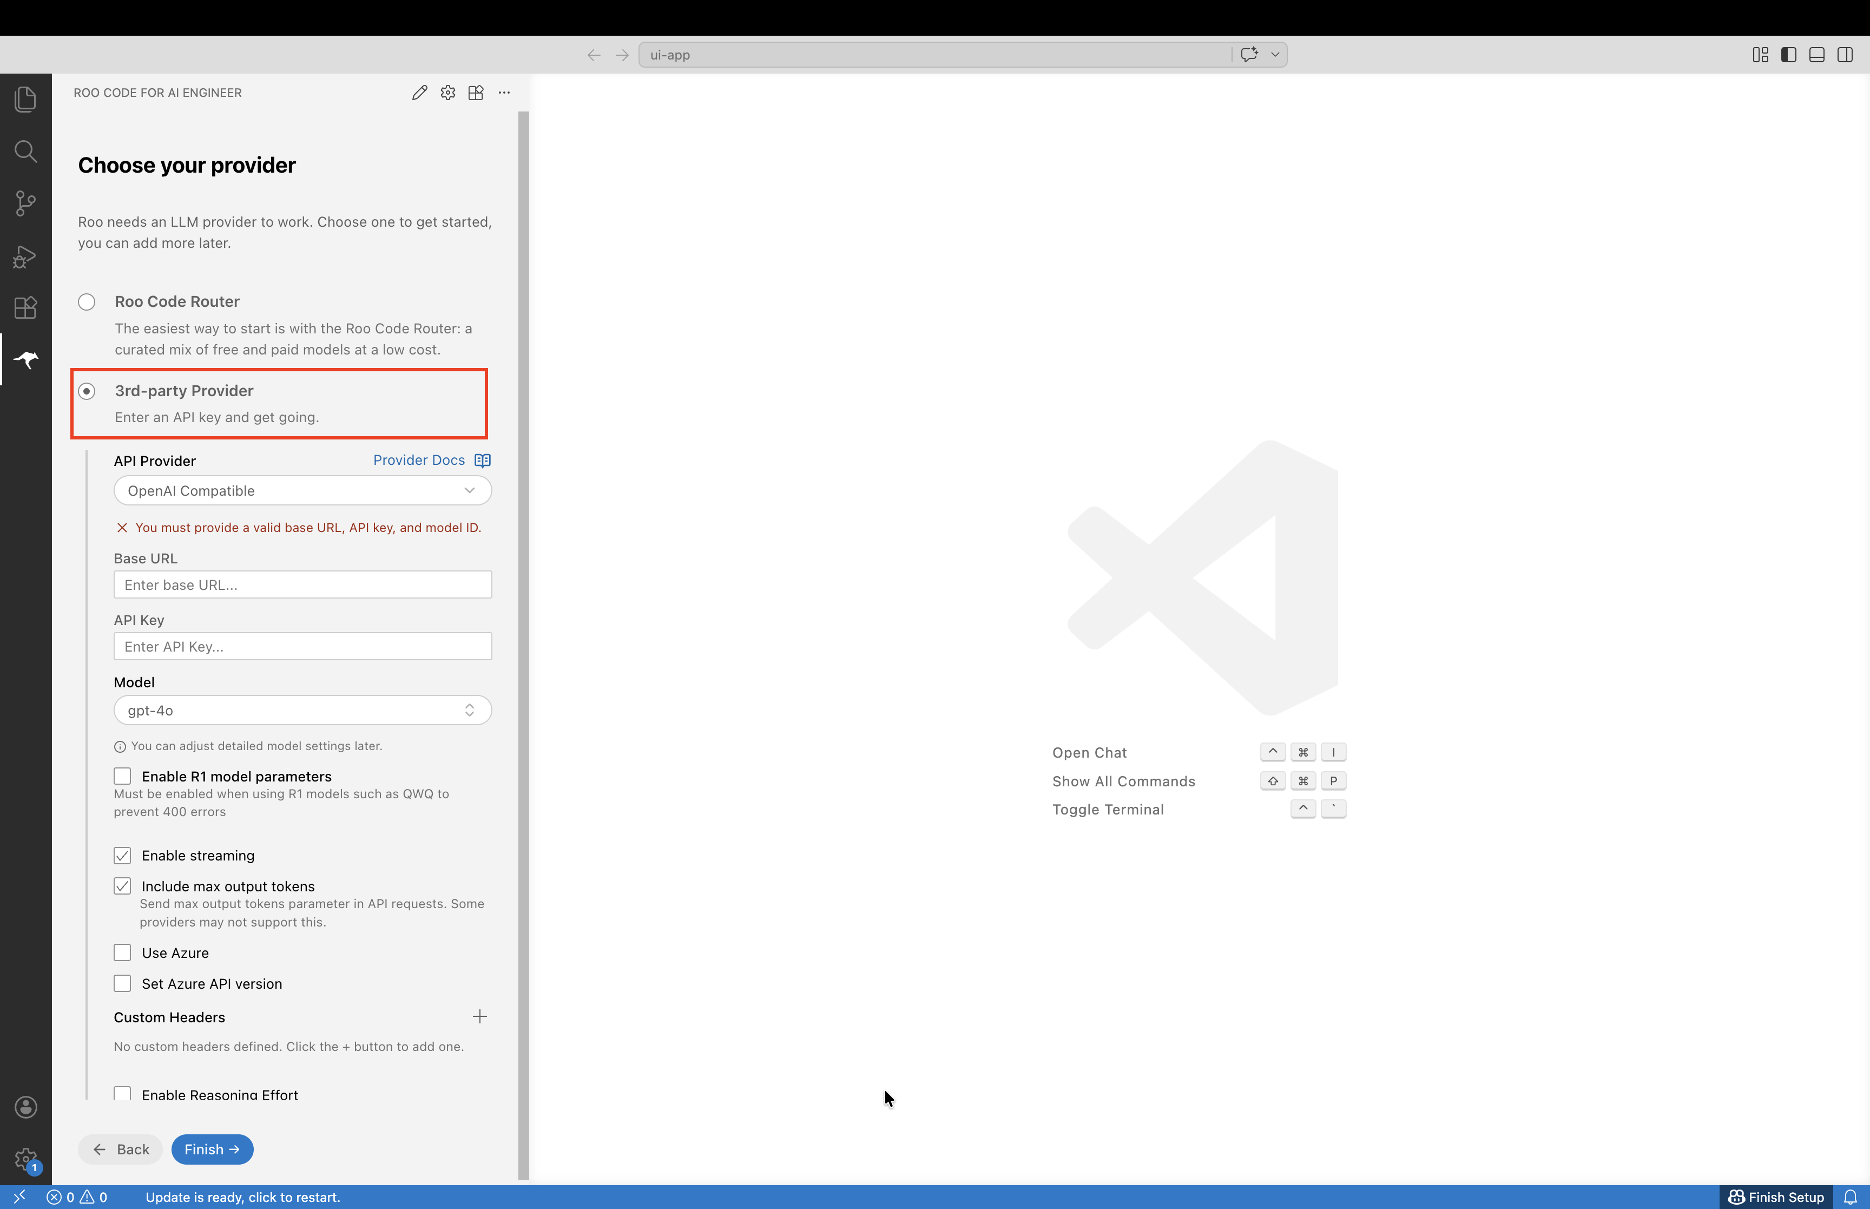
Task: Open the Extensions view in the activity bar
Action: (x=25, y=308)
